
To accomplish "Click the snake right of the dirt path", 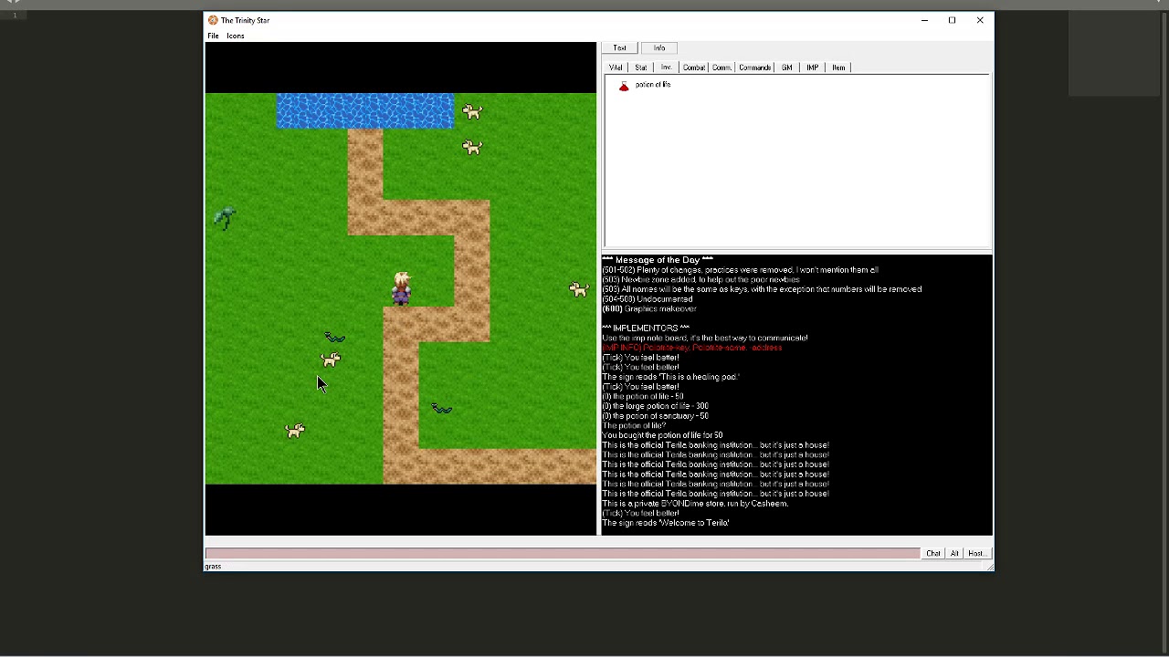I will [x=441, y=409].
